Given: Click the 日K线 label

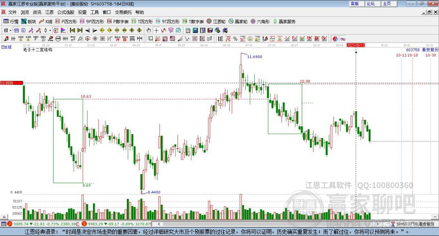Looking at the screenshot, I should click(x=6, y=47).
